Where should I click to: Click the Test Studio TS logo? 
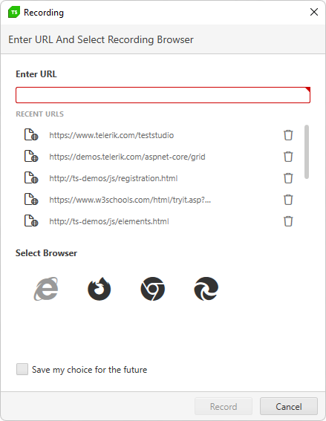click(14, 13)
